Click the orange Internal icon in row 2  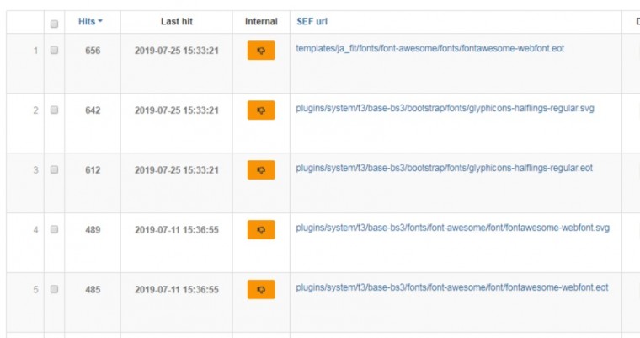[261, 110]
